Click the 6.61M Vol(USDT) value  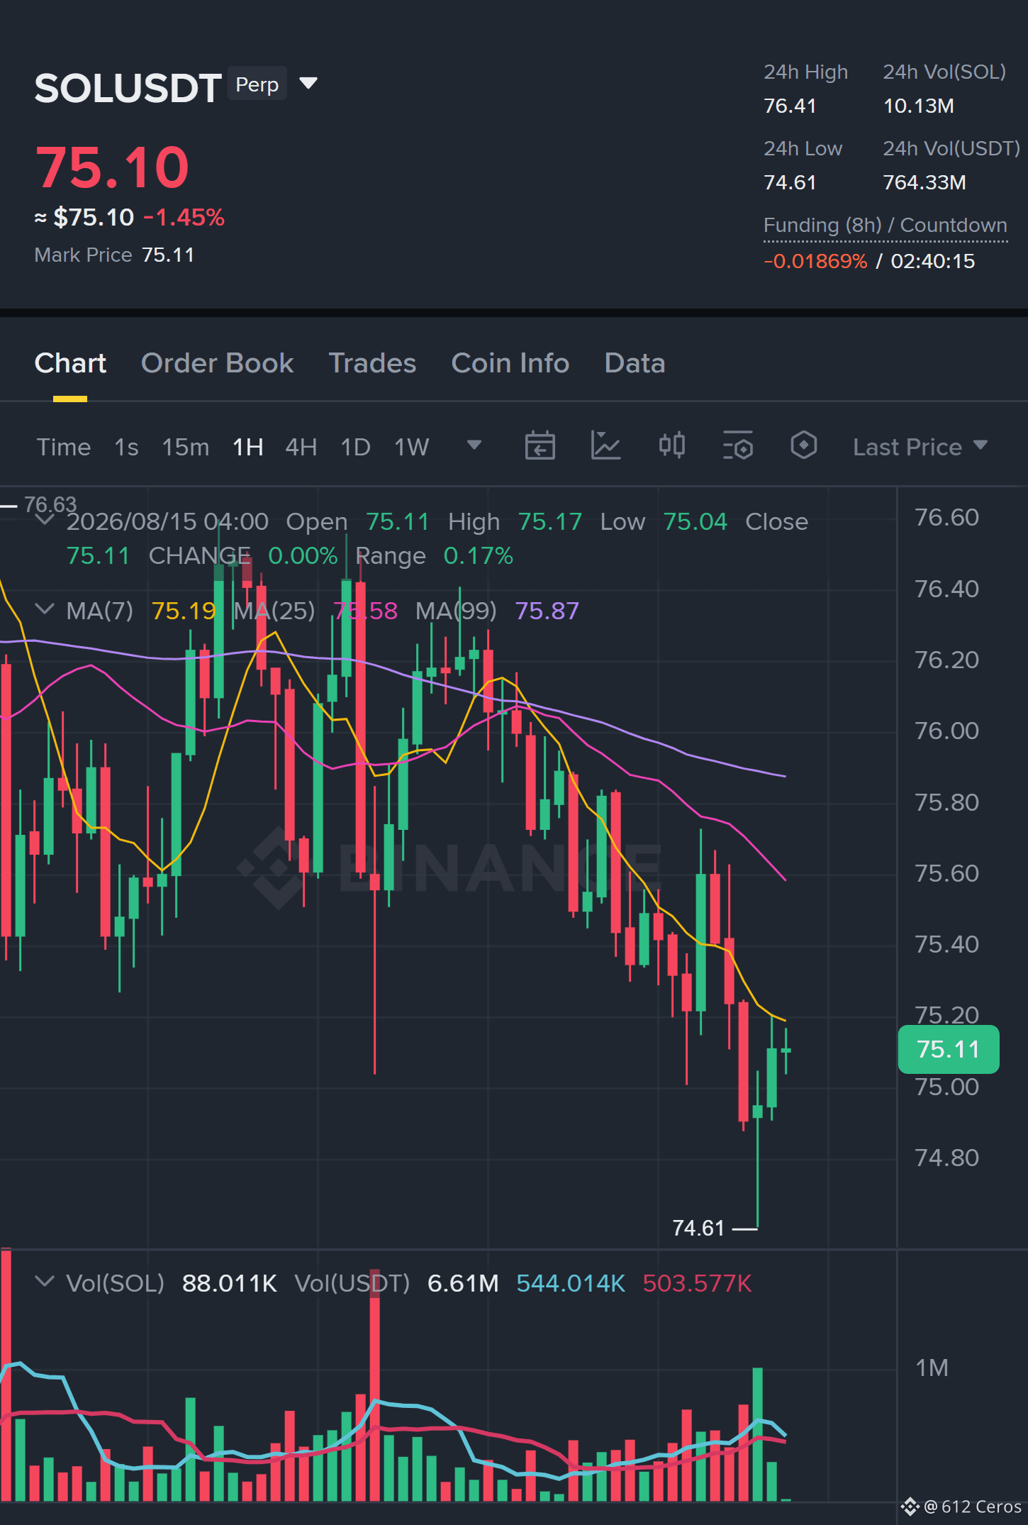coord(463,1283)
